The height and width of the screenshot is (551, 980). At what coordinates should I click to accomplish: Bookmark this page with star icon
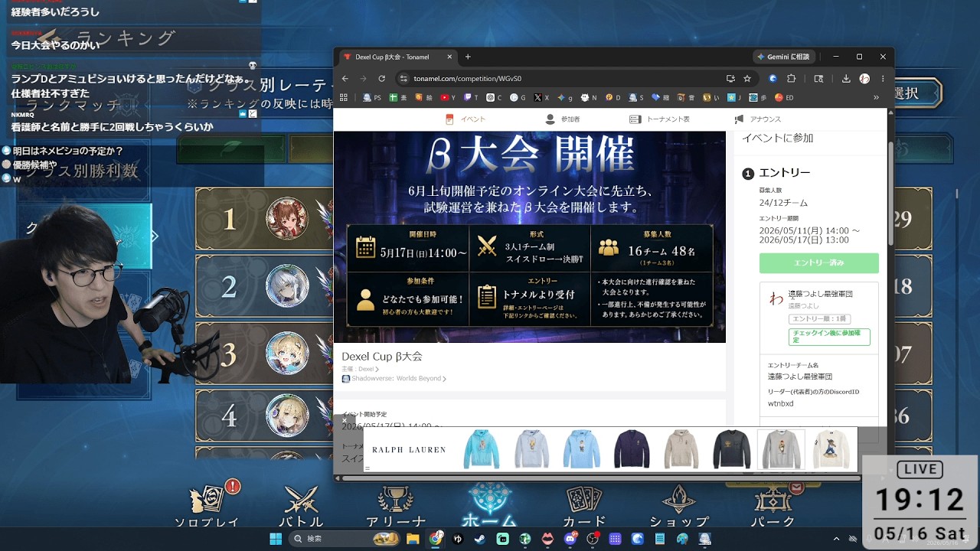click(x=747, y=78)
